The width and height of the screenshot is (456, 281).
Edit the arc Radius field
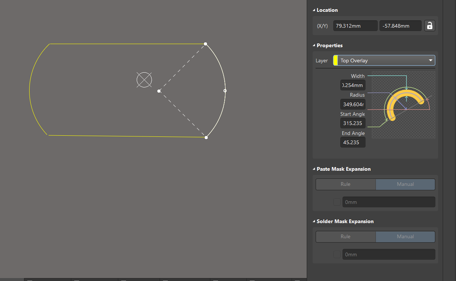(x=353, y=104)
